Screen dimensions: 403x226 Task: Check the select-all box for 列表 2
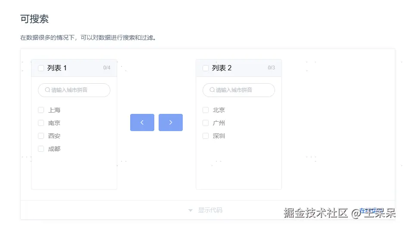(x=205, y=68)
